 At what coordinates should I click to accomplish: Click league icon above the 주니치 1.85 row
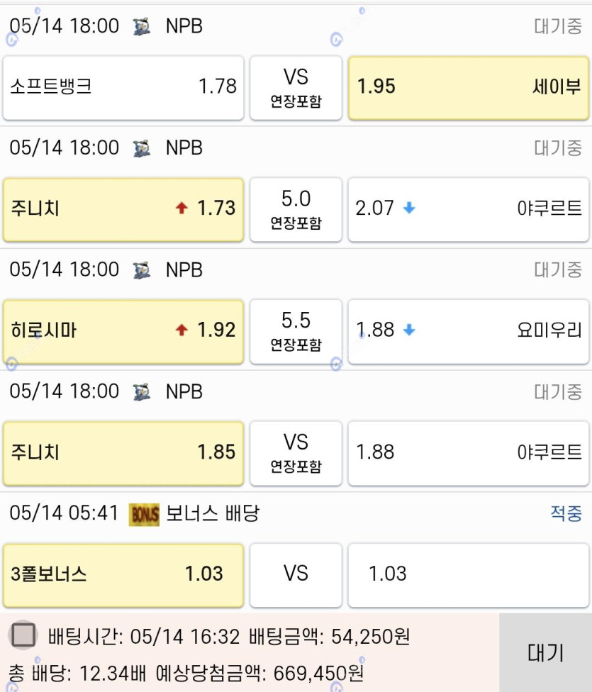point(142,392)
